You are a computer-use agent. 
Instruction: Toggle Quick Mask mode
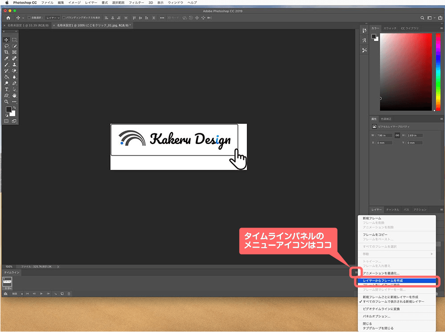point(6,121)
